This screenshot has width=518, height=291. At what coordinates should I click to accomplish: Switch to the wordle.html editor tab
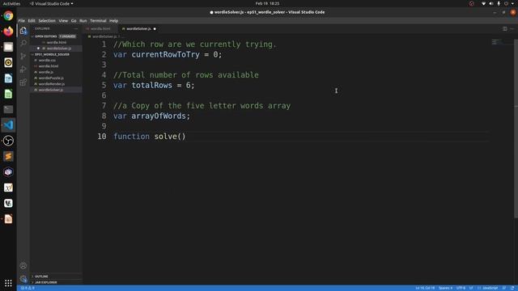click(x=100, y=29)
